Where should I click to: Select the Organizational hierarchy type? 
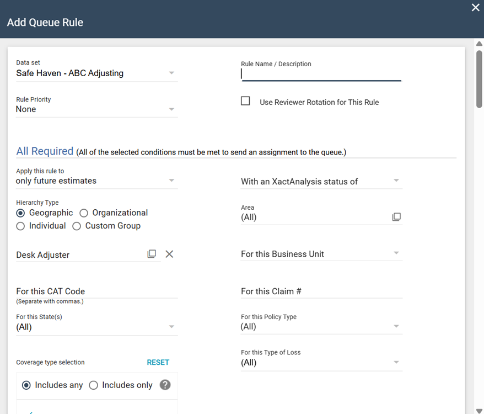(84, 213)
